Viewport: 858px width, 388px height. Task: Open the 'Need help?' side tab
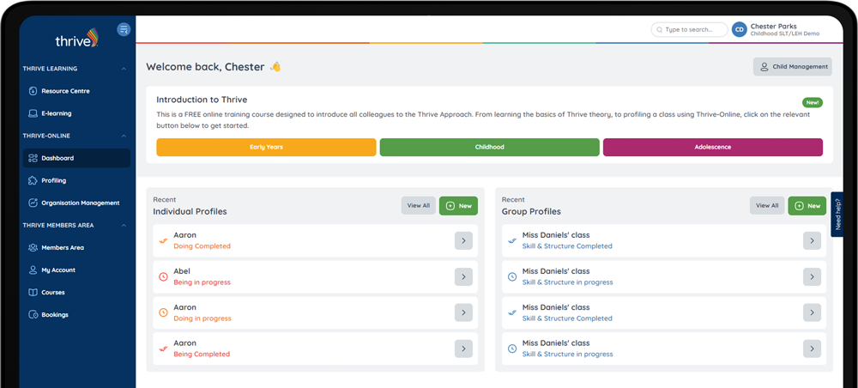(837, 214)
